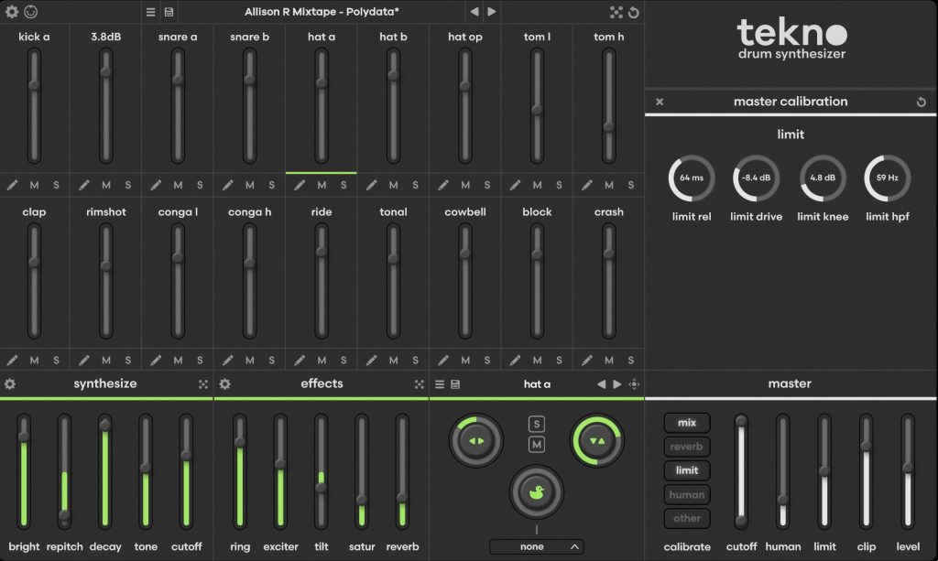Click the global randomize dice in top bar

tap(615, 12)
